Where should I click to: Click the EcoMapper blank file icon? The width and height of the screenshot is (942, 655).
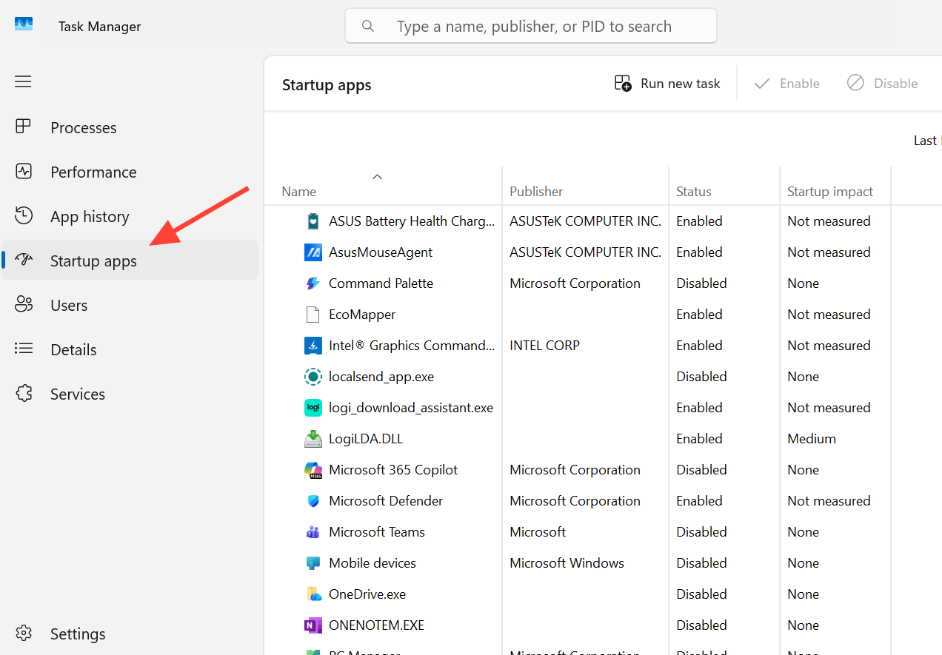(313, 315)
